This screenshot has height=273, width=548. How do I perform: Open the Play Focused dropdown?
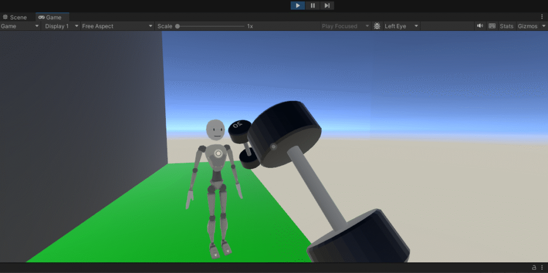point(345,26)
